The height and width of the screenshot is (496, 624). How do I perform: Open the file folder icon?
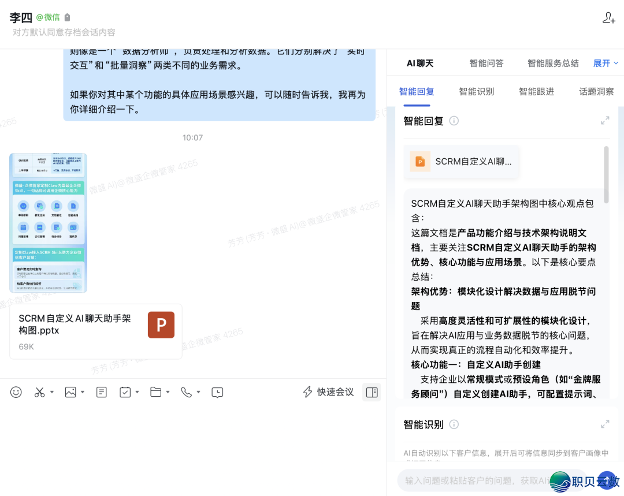tap(155, 392)
